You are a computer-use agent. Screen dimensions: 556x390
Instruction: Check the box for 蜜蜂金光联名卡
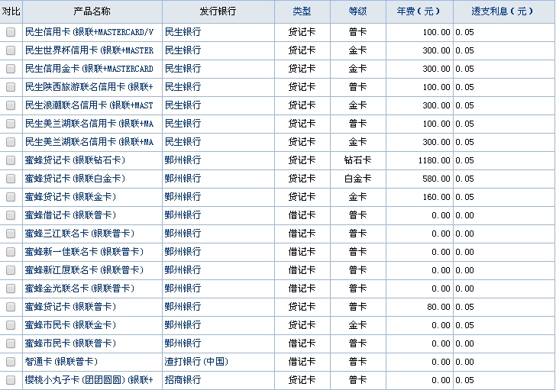coord(11,288)
